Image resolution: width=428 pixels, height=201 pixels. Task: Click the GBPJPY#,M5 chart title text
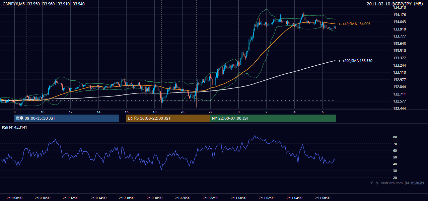point(44,4)
